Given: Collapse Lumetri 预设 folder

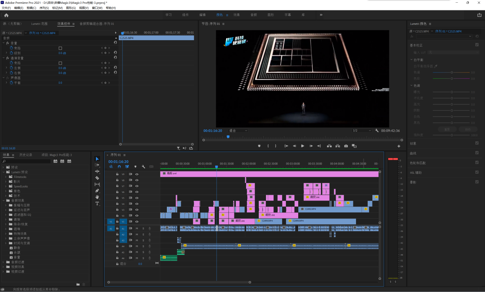Looking at the screenshot, I should click(3, 172).
